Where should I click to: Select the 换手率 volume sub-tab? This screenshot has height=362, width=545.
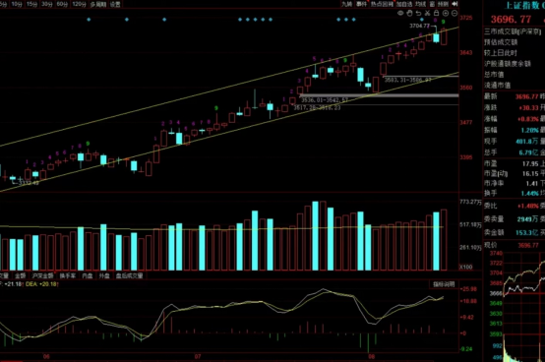coord(68,275)
